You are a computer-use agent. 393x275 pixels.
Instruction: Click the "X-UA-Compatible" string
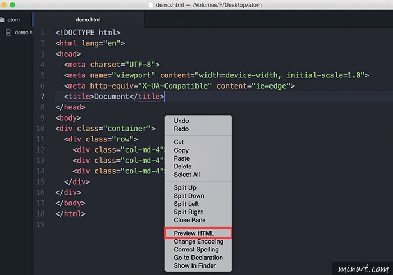point(175,86)
